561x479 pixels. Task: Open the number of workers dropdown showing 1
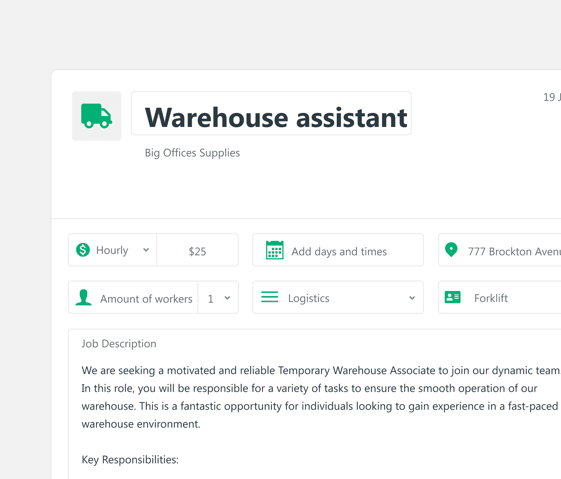click(x=218, y=298)
